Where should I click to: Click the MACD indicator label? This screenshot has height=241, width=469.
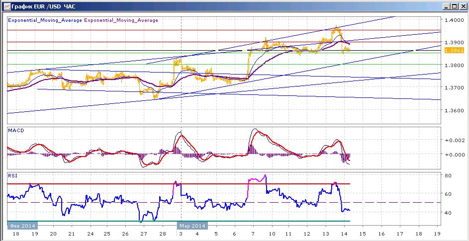coord(14,131)
